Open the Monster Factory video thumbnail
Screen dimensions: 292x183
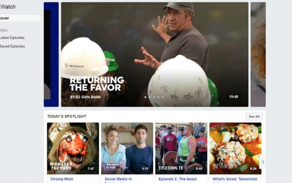pyautogui.click(x=73, y=148)
